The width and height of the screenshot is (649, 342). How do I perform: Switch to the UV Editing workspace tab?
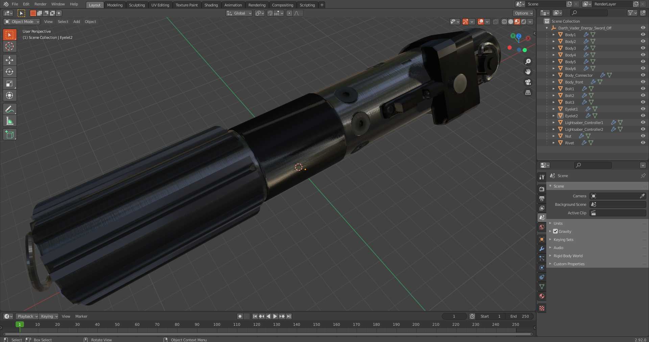[160, 5]
